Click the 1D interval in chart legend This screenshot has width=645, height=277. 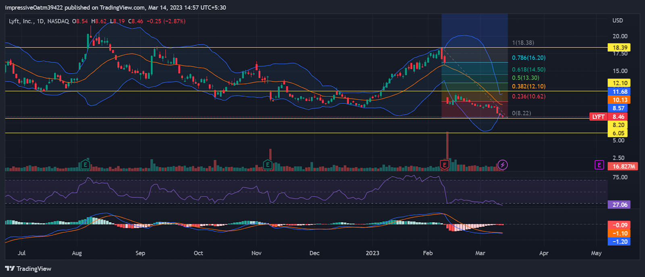pyautogui.click(x=40, y=21)
